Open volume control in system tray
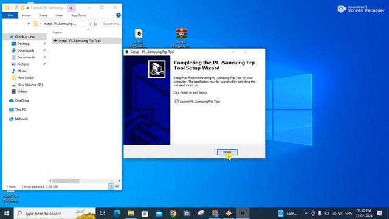 click(x=340, y=214)
